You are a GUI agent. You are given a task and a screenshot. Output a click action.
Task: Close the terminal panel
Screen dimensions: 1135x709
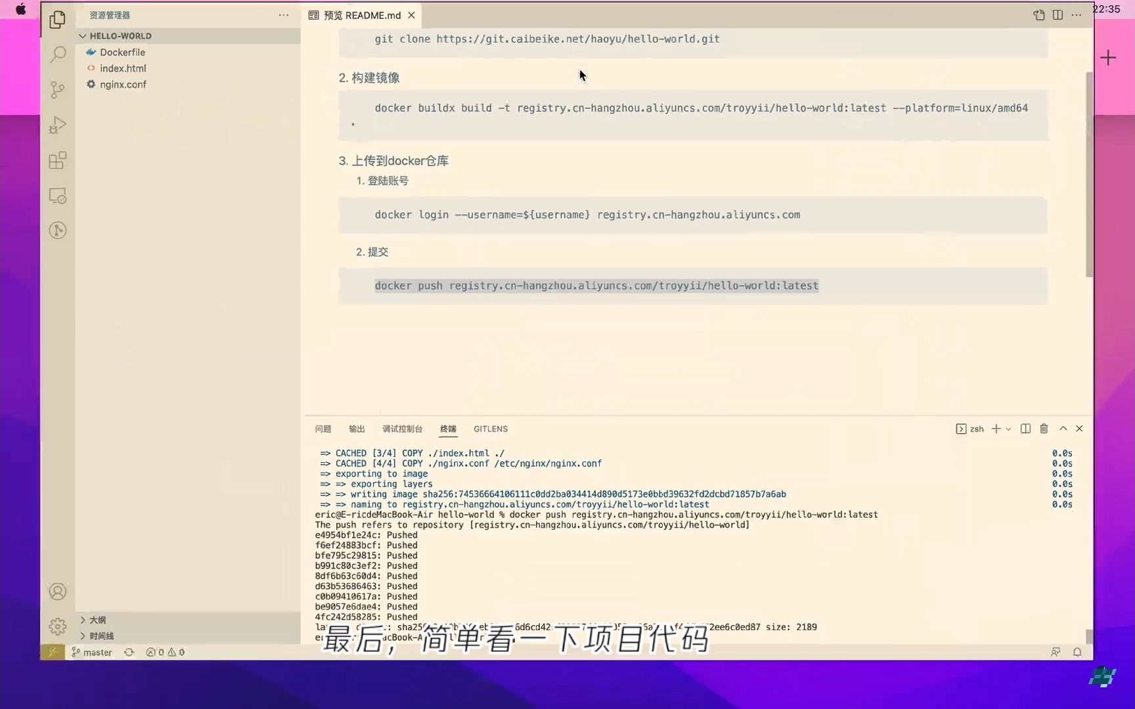tap(1079, 429)
